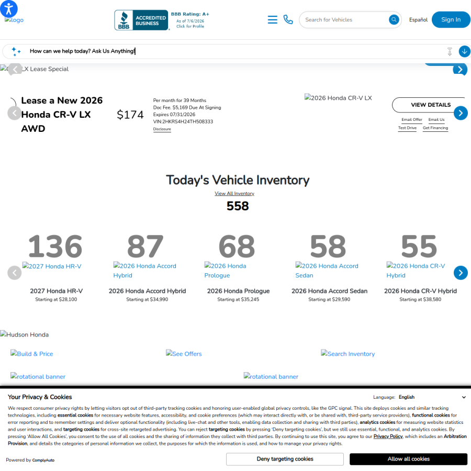Click the VIEW DETAILS button
Screen dimensions: 471x471
pyautogui.click(x=431, y=105)
